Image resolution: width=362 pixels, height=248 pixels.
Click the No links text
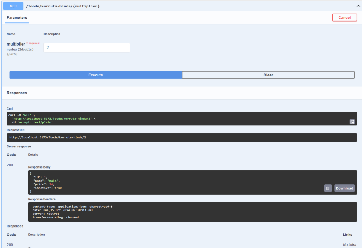(x=349, y=245)
